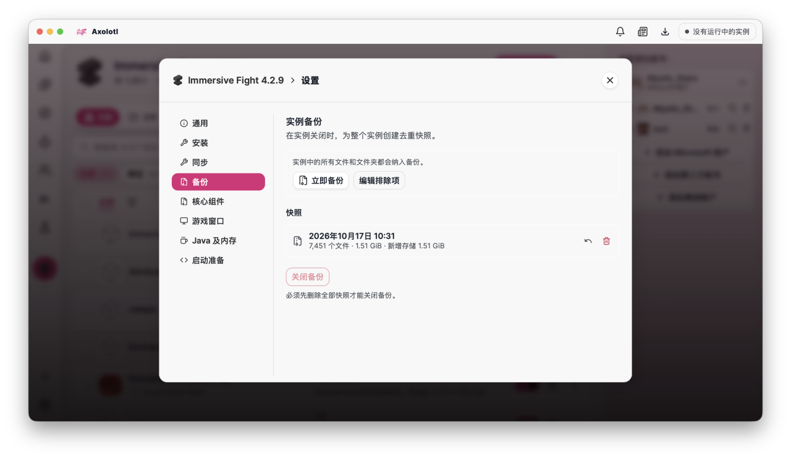Delete the 2026年10月17日 snapshot with trash icon
791x459 pixels.
click(606, 241)
